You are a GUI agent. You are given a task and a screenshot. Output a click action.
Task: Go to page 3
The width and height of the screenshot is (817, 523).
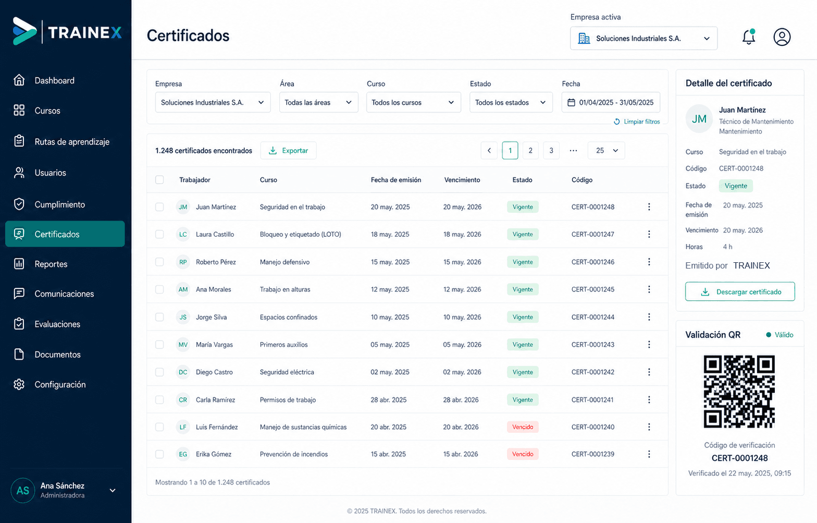click(x=551, y=151)
